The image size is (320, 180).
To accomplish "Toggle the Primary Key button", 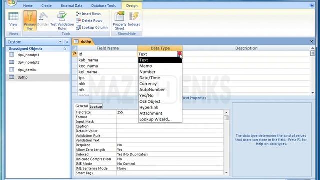I will pyautogui.click(x=30, y=21).
